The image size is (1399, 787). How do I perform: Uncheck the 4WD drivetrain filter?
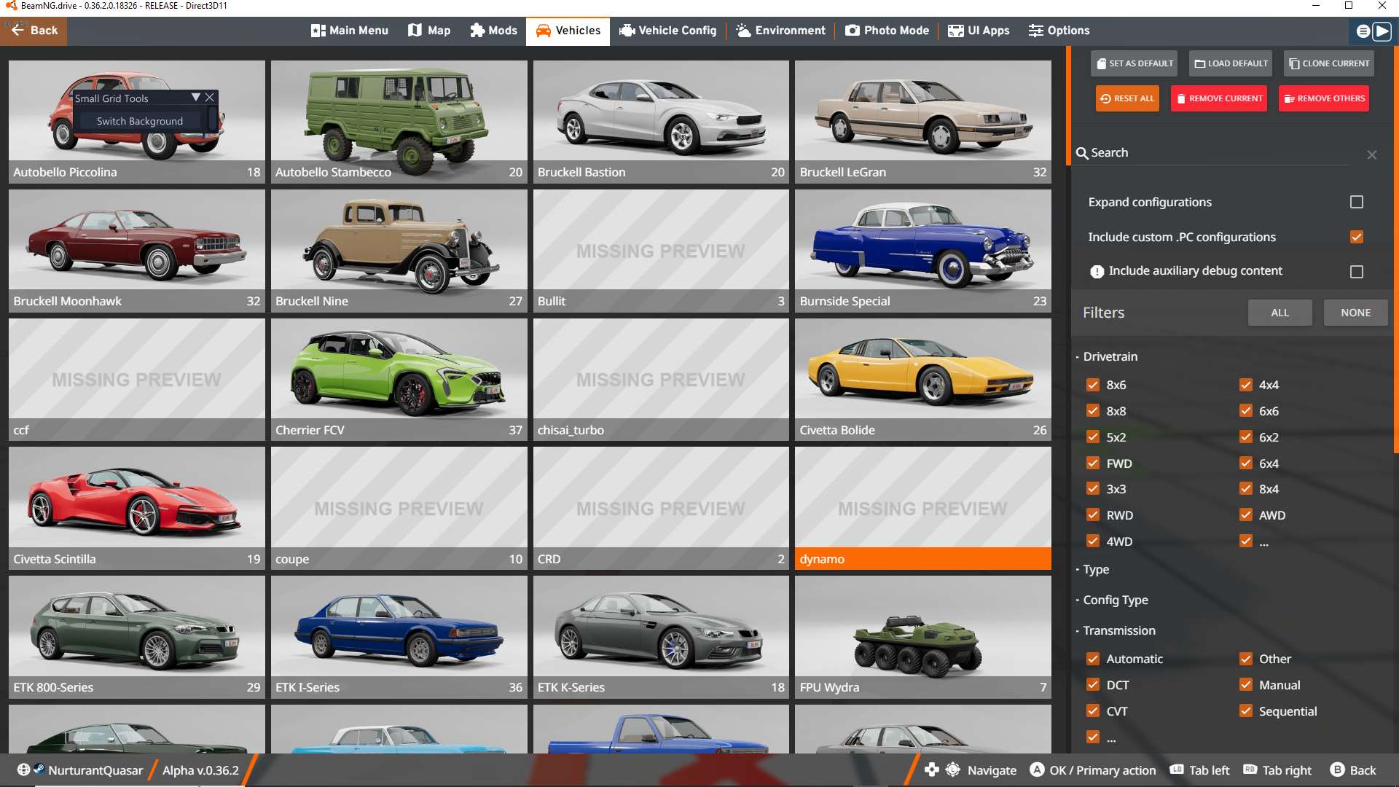pyautogui.click(x=1093, y=541)
